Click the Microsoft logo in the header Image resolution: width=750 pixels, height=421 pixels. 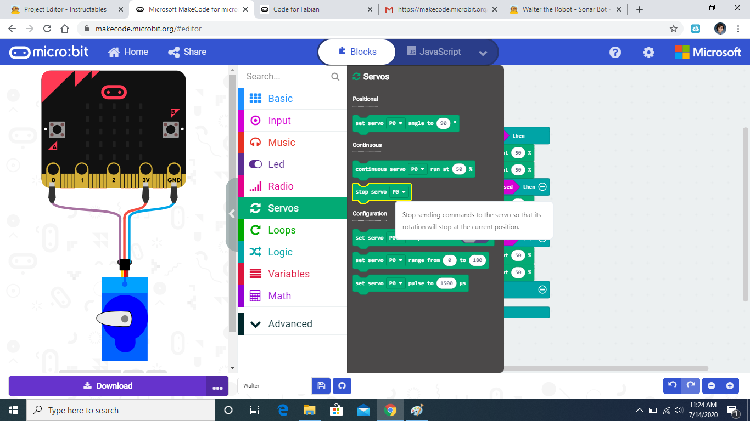(708, 52)
